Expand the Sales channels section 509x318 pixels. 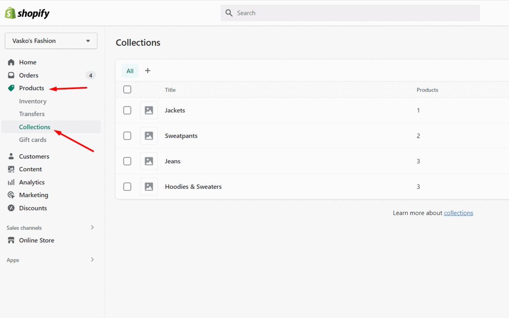coord(92,227)
